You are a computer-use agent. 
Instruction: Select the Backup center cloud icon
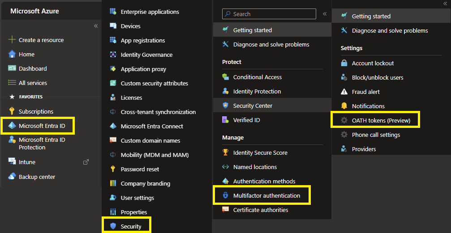[12, 177]
